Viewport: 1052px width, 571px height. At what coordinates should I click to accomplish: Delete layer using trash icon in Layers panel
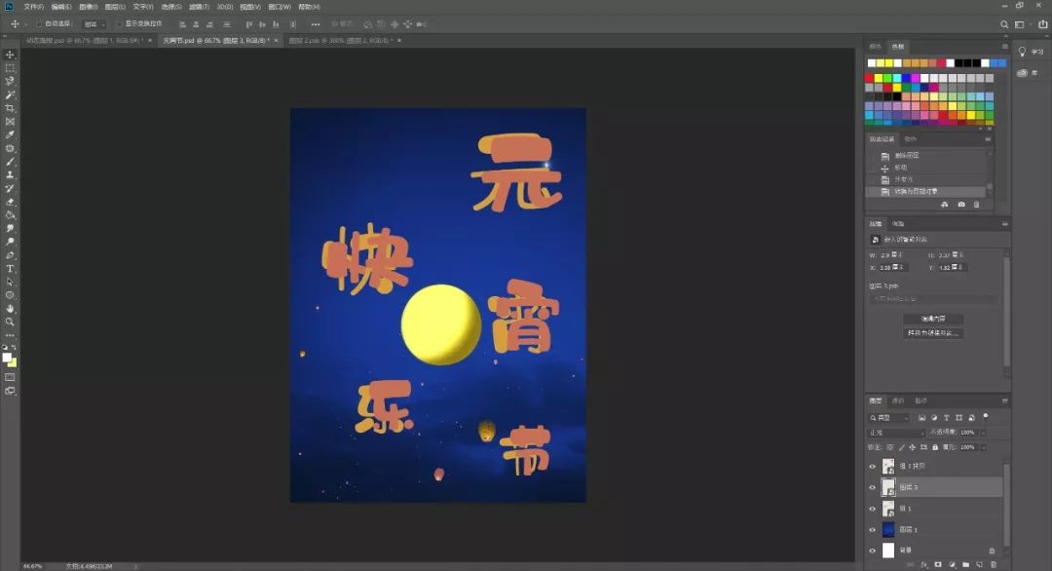pyautogui.click(x=993, y=564)
